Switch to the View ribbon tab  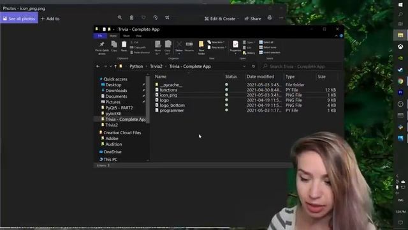139,36
